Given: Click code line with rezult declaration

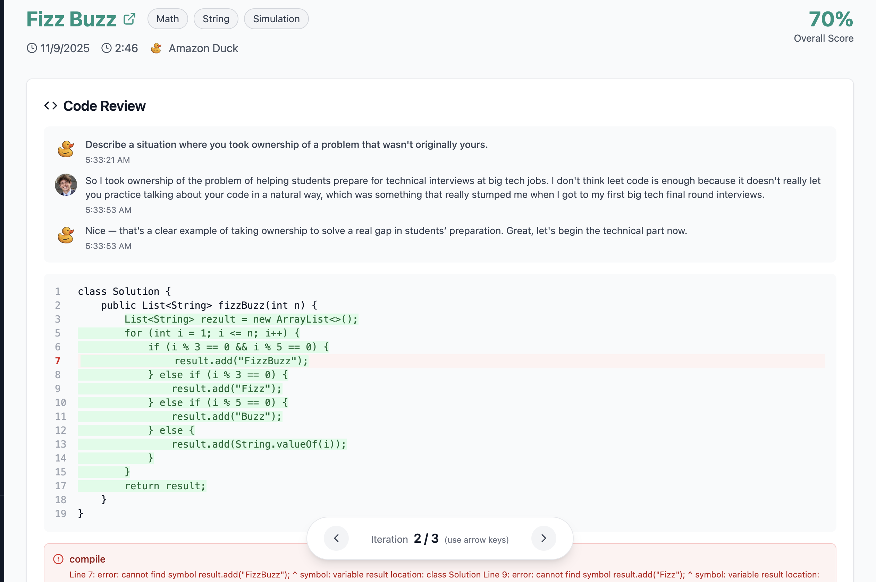Looking at the screenshot, I should click(x=241, y=319).
